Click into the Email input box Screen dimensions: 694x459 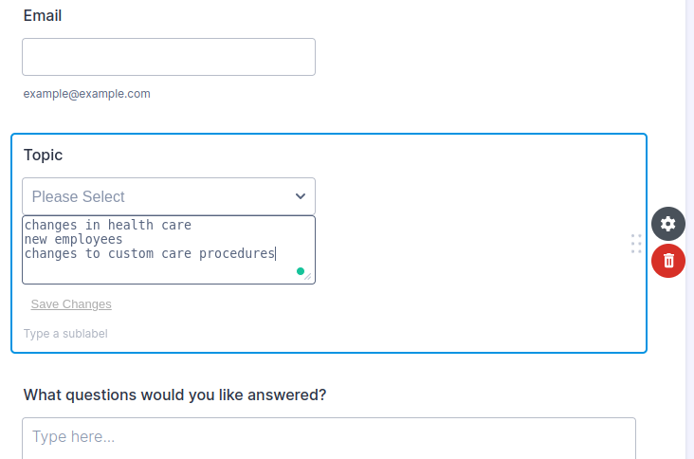pos(169,57)
